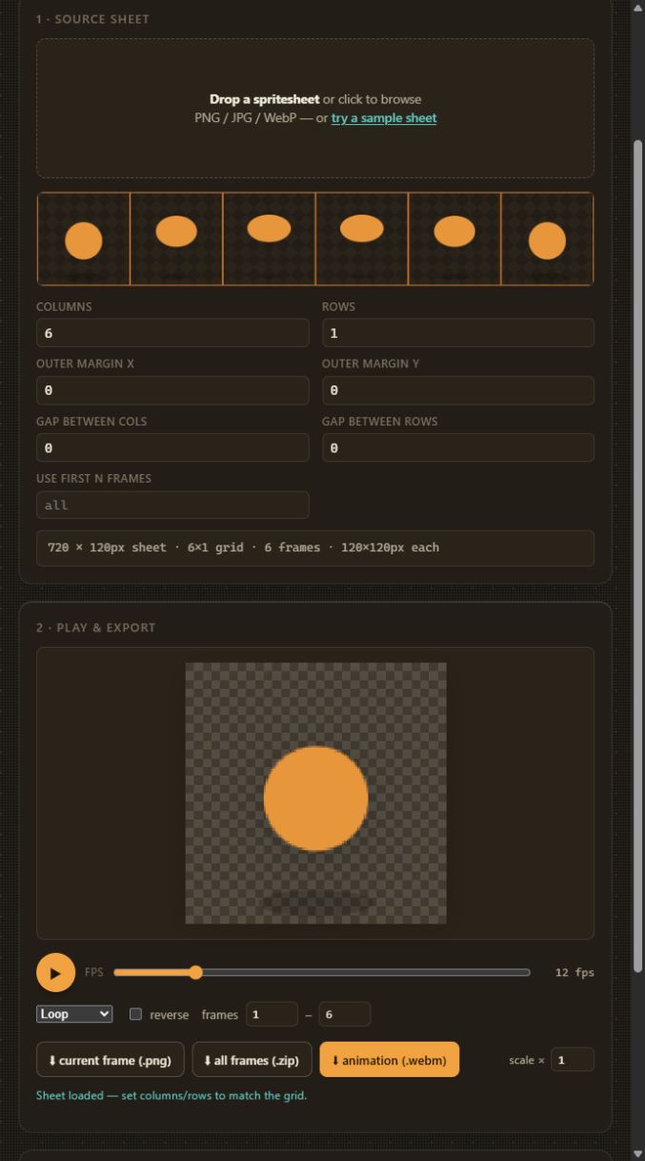
Task: Click the '12 fps' readout
Action: (x=574, y=972)
